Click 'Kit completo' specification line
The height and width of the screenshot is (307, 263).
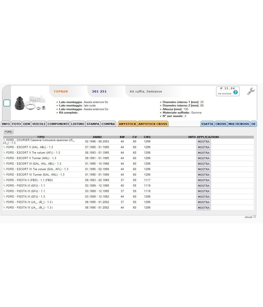tap(69, 113)
